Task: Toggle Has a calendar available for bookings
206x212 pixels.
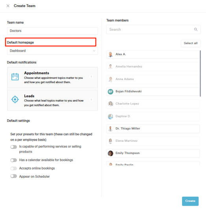Action: 14,160
